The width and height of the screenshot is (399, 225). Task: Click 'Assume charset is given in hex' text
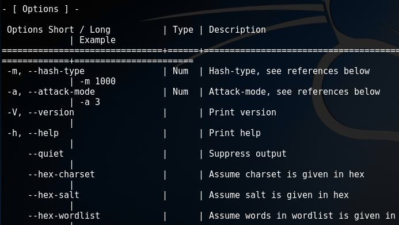point(287,174)
